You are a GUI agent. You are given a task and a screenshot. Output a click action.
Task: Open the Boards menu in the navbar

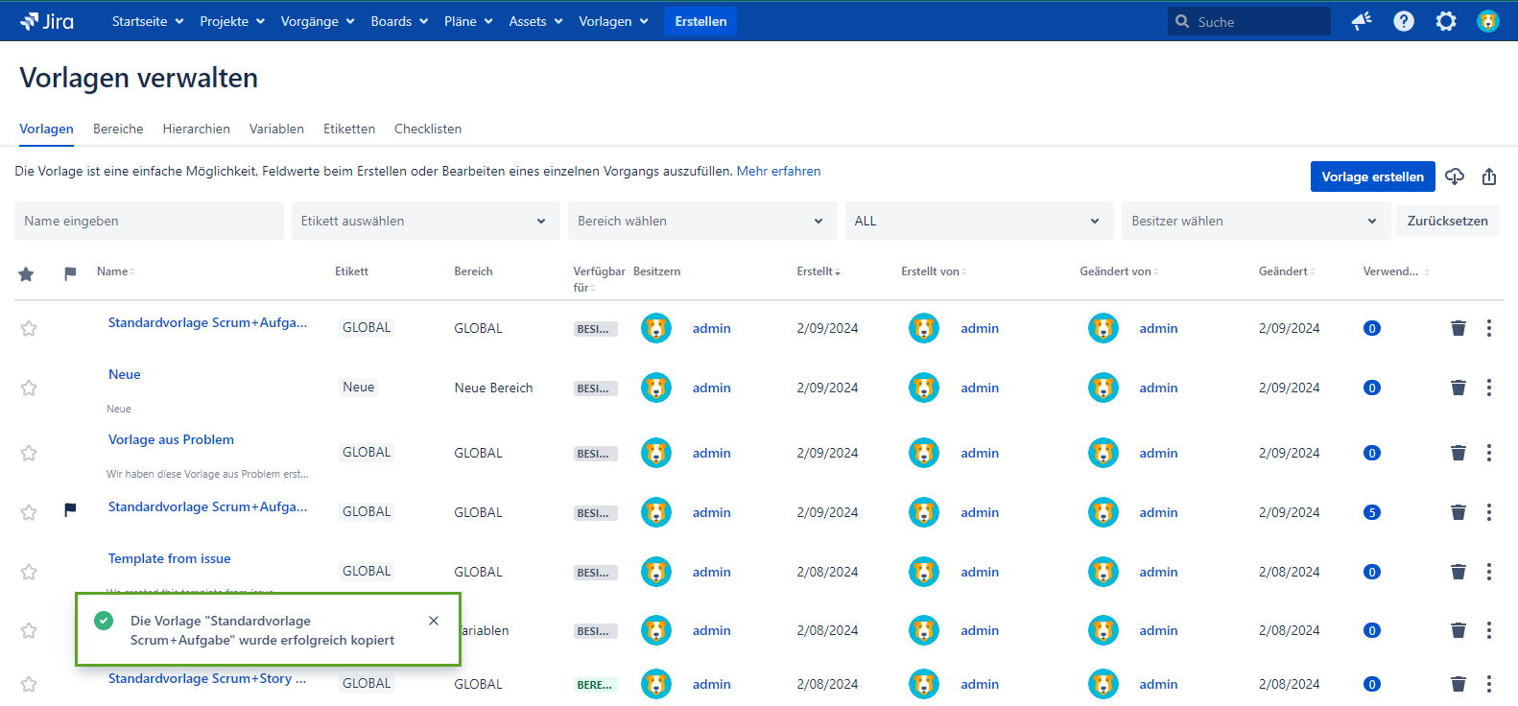[398, 21]
